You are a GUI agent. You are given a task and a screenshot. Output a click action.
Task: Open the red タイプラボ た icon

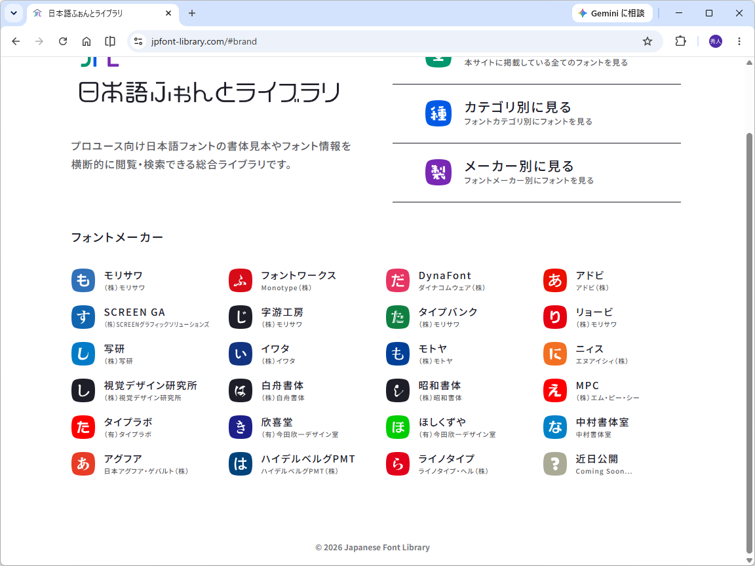[x=83, y=427]
